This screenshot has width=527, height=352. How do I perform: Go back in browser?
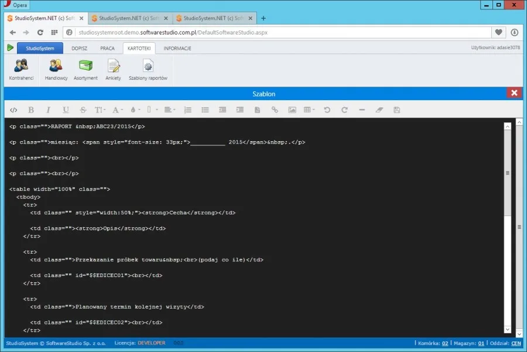coord(13,32)
